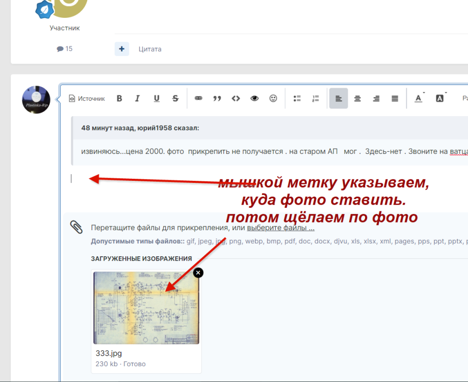Insert code snippet with brackets icon
Image resolution: width=468 pixels, height=382 pixels.
(x=236, y=99)
